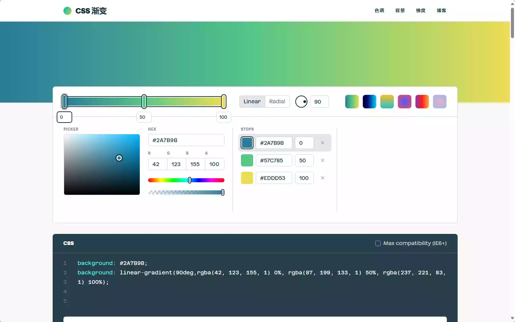
Task: Switch to Radial gradient type
Action: click(277, 102)
